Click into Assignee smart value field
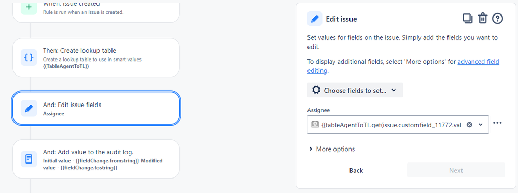This screenshot has width=518, height=193. tap(391, 125)
